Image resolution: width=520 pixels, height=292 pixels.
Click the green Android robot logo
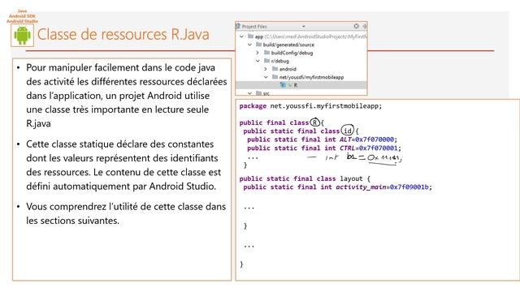pyautogui.click(x=22, y=35)
